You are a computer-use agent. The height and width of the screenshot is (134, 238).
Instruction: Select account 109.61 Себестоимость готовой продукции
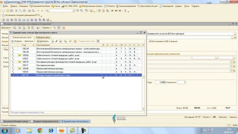[76, 58]
